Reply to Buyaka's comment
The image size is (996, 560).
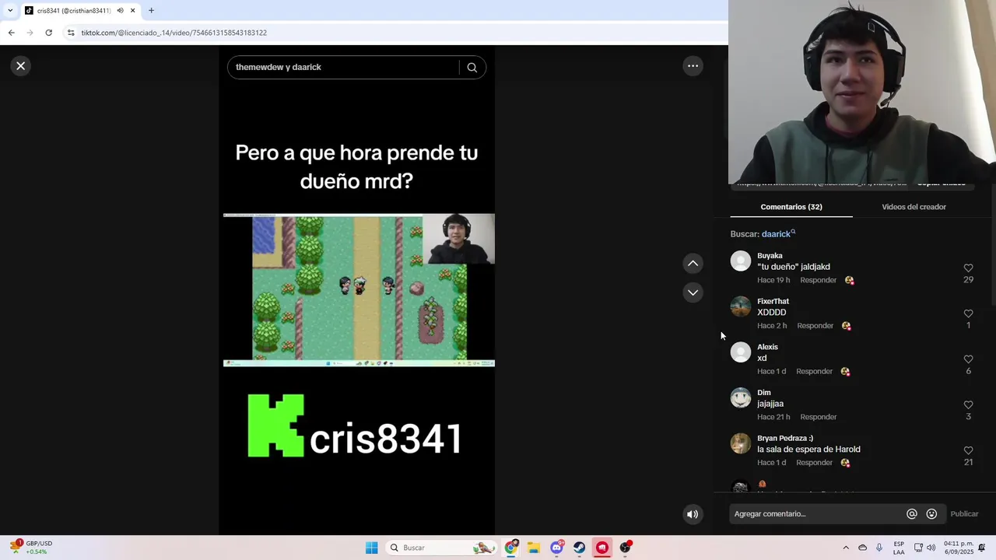(x=818, y=280)
